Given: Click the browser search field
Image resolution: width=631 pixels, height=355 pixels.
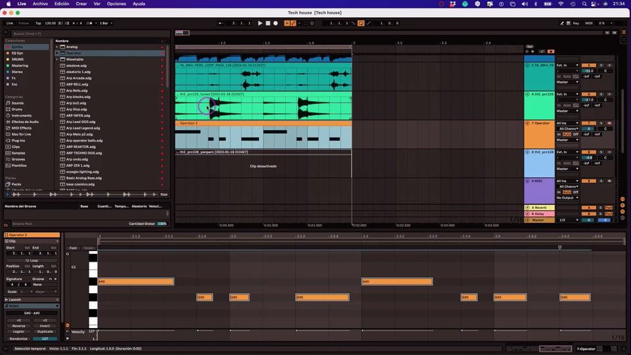Looking at the screenshot, I should pos(90,34).
